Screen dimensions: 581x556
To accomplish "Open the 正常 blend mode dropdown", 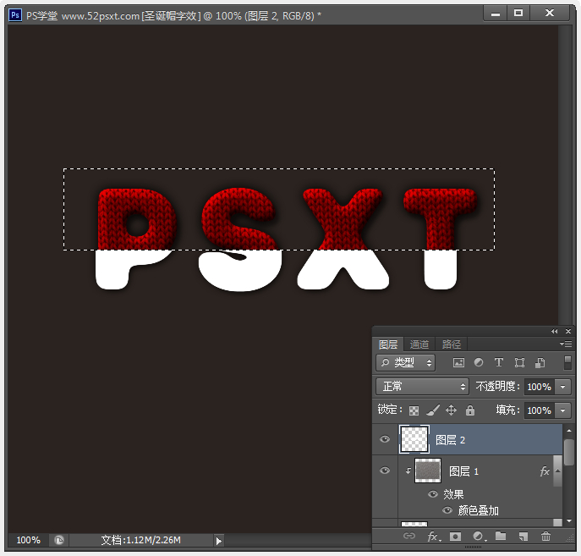I will [x=422, y=386].
